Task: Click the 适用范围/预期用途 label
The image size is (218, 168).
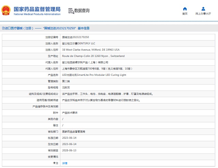Action: 47,100
